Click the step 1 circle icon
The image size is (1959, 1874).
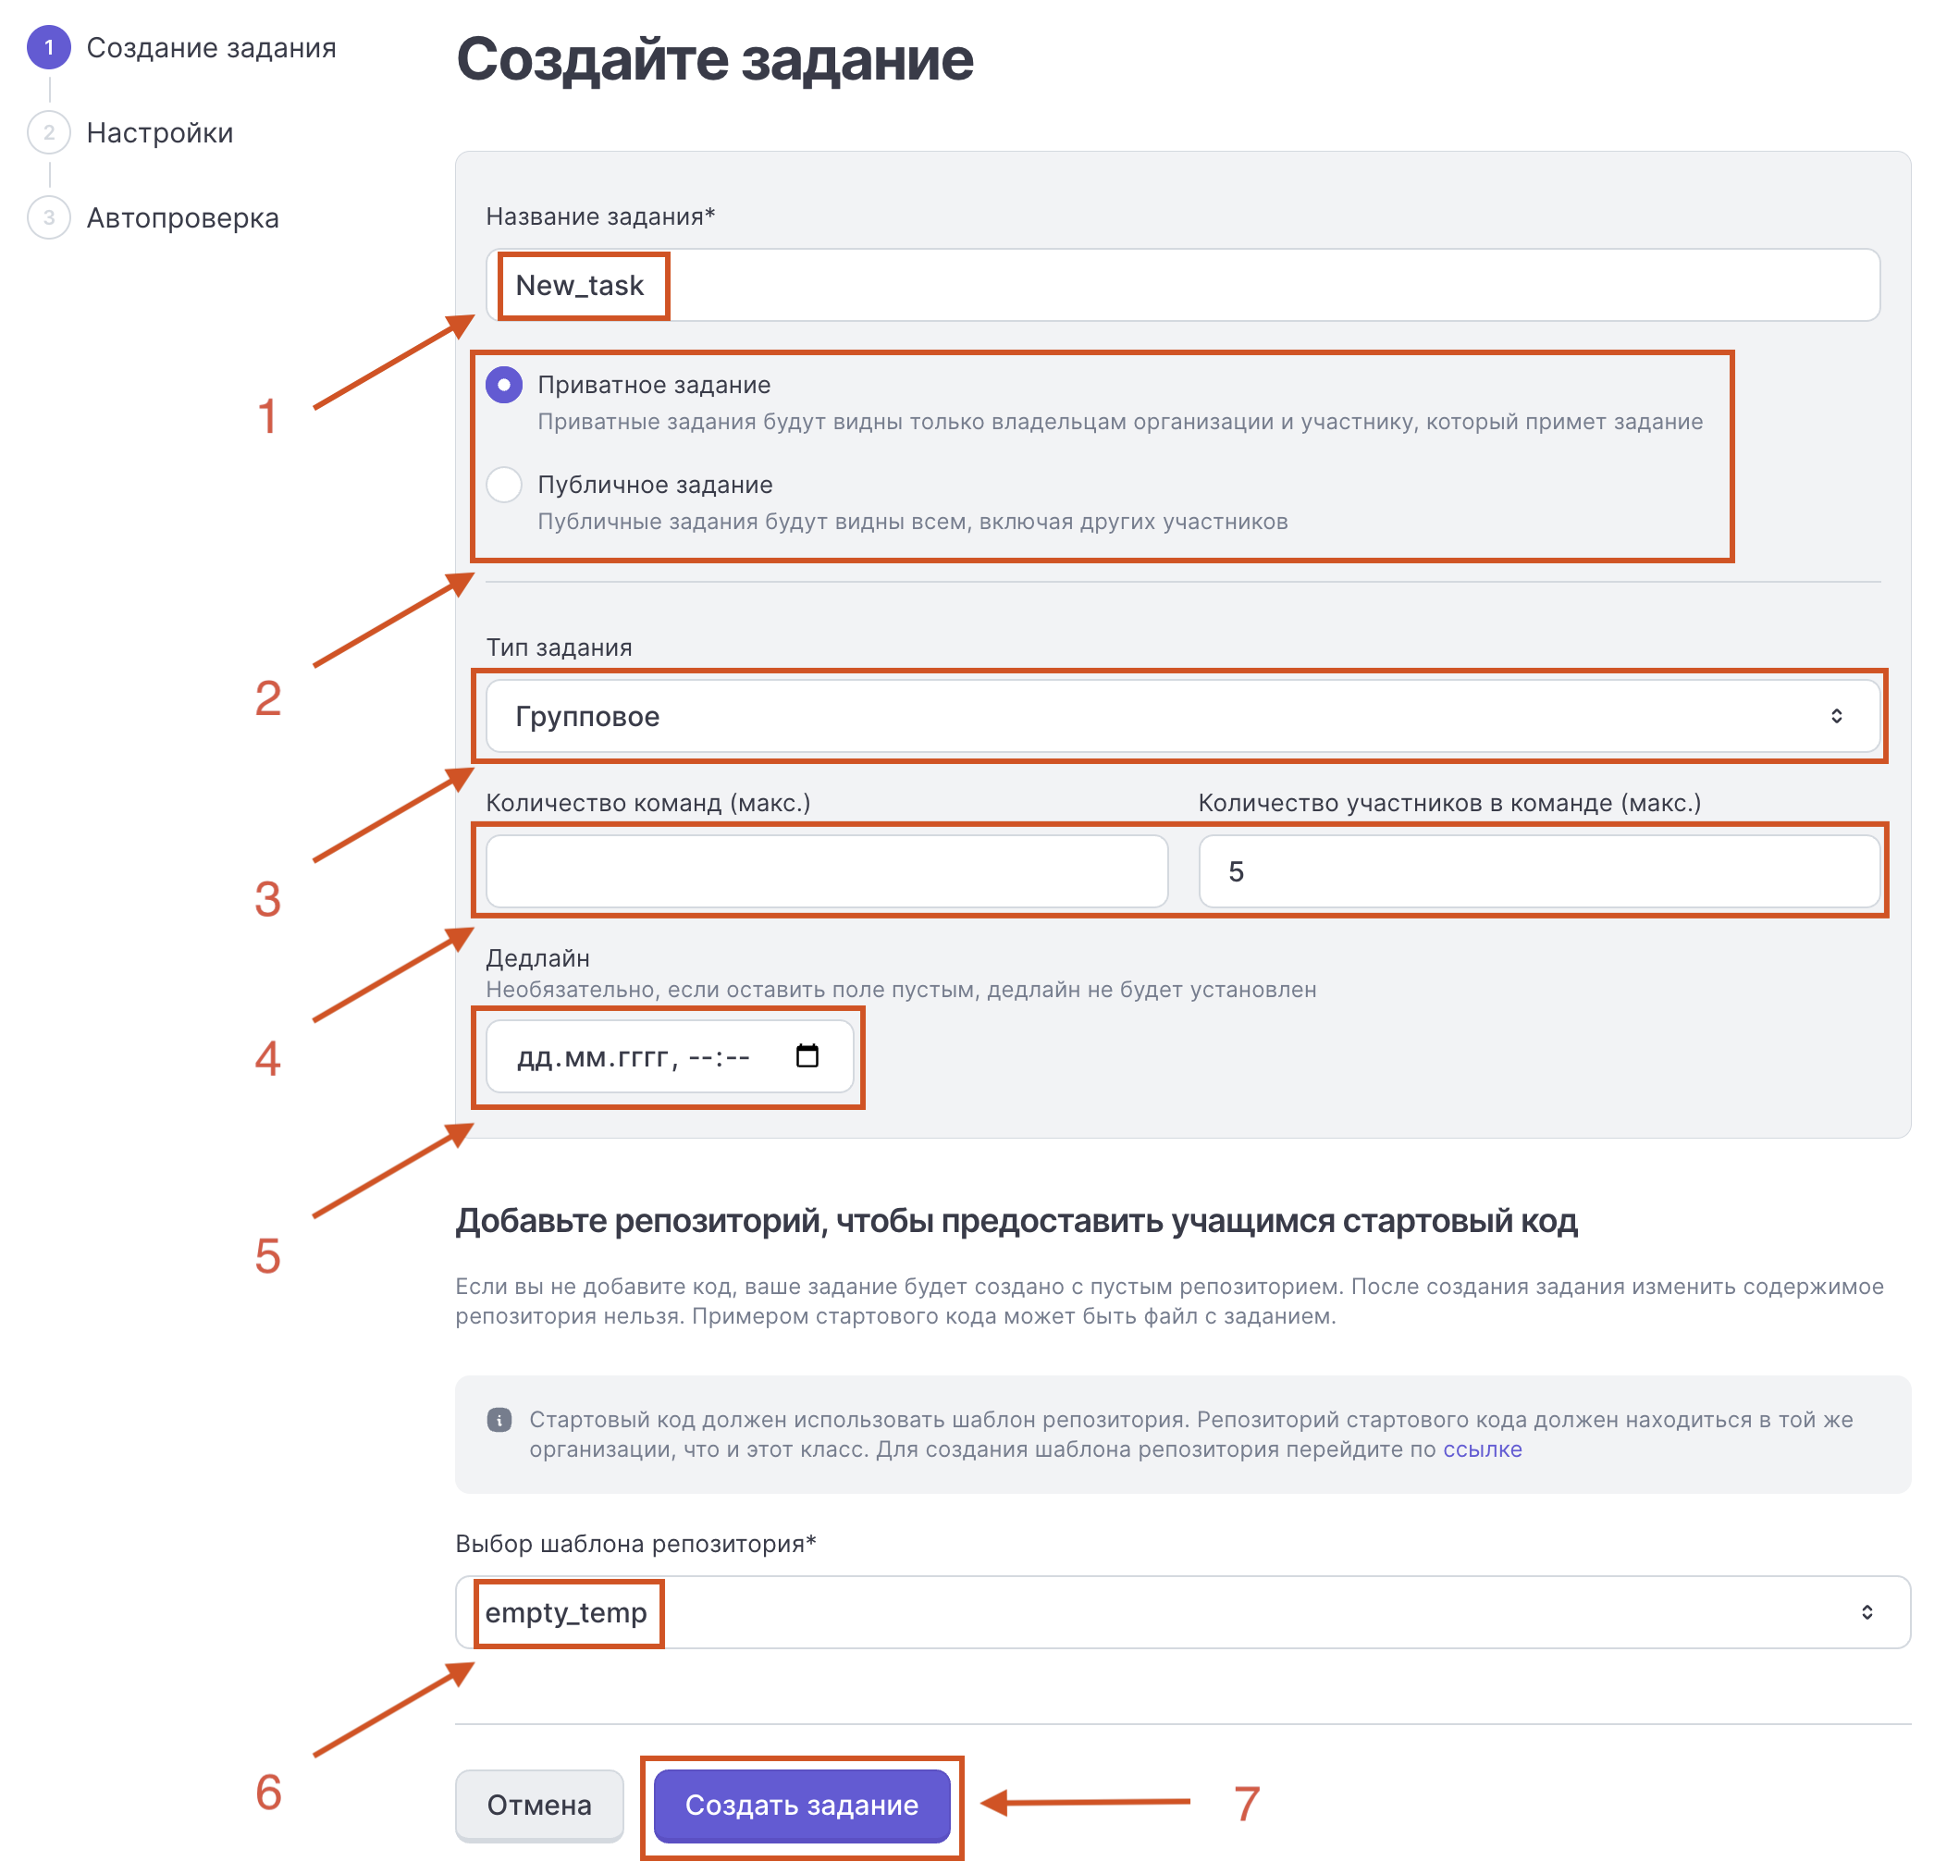[x=49, y=48]
